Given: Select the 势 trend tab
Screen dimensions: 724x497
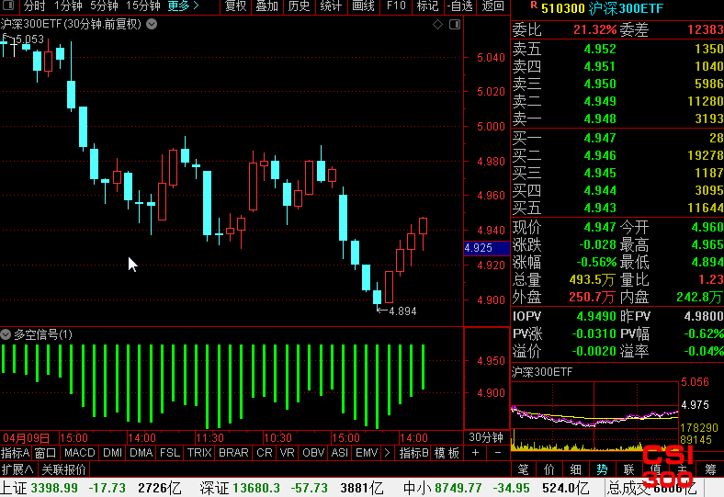Looking at the screenshot, I should click(x=602, y=469).
